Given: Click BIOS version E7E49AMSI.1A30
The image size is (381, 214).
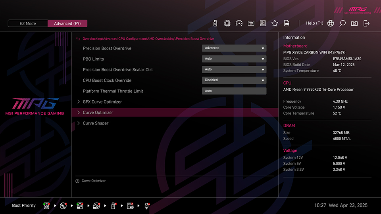Looking at the screenshot, I should click(x=347, y=59).
